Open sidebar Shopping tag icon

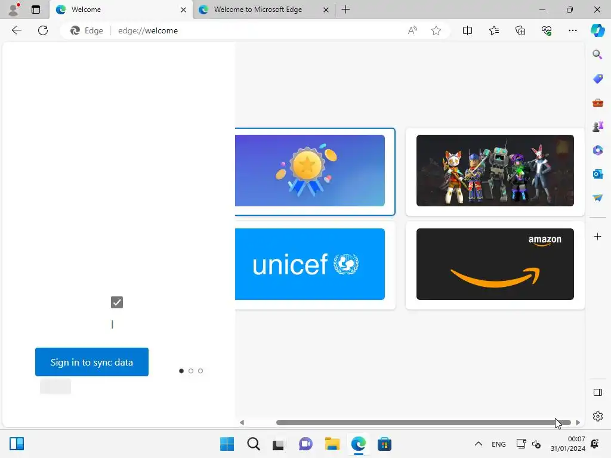click(597, 79)
